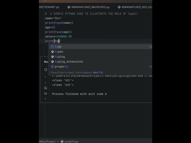Click the Python file icon beside script14.py
The image size is (191, 143).
(x=62, y=141)
